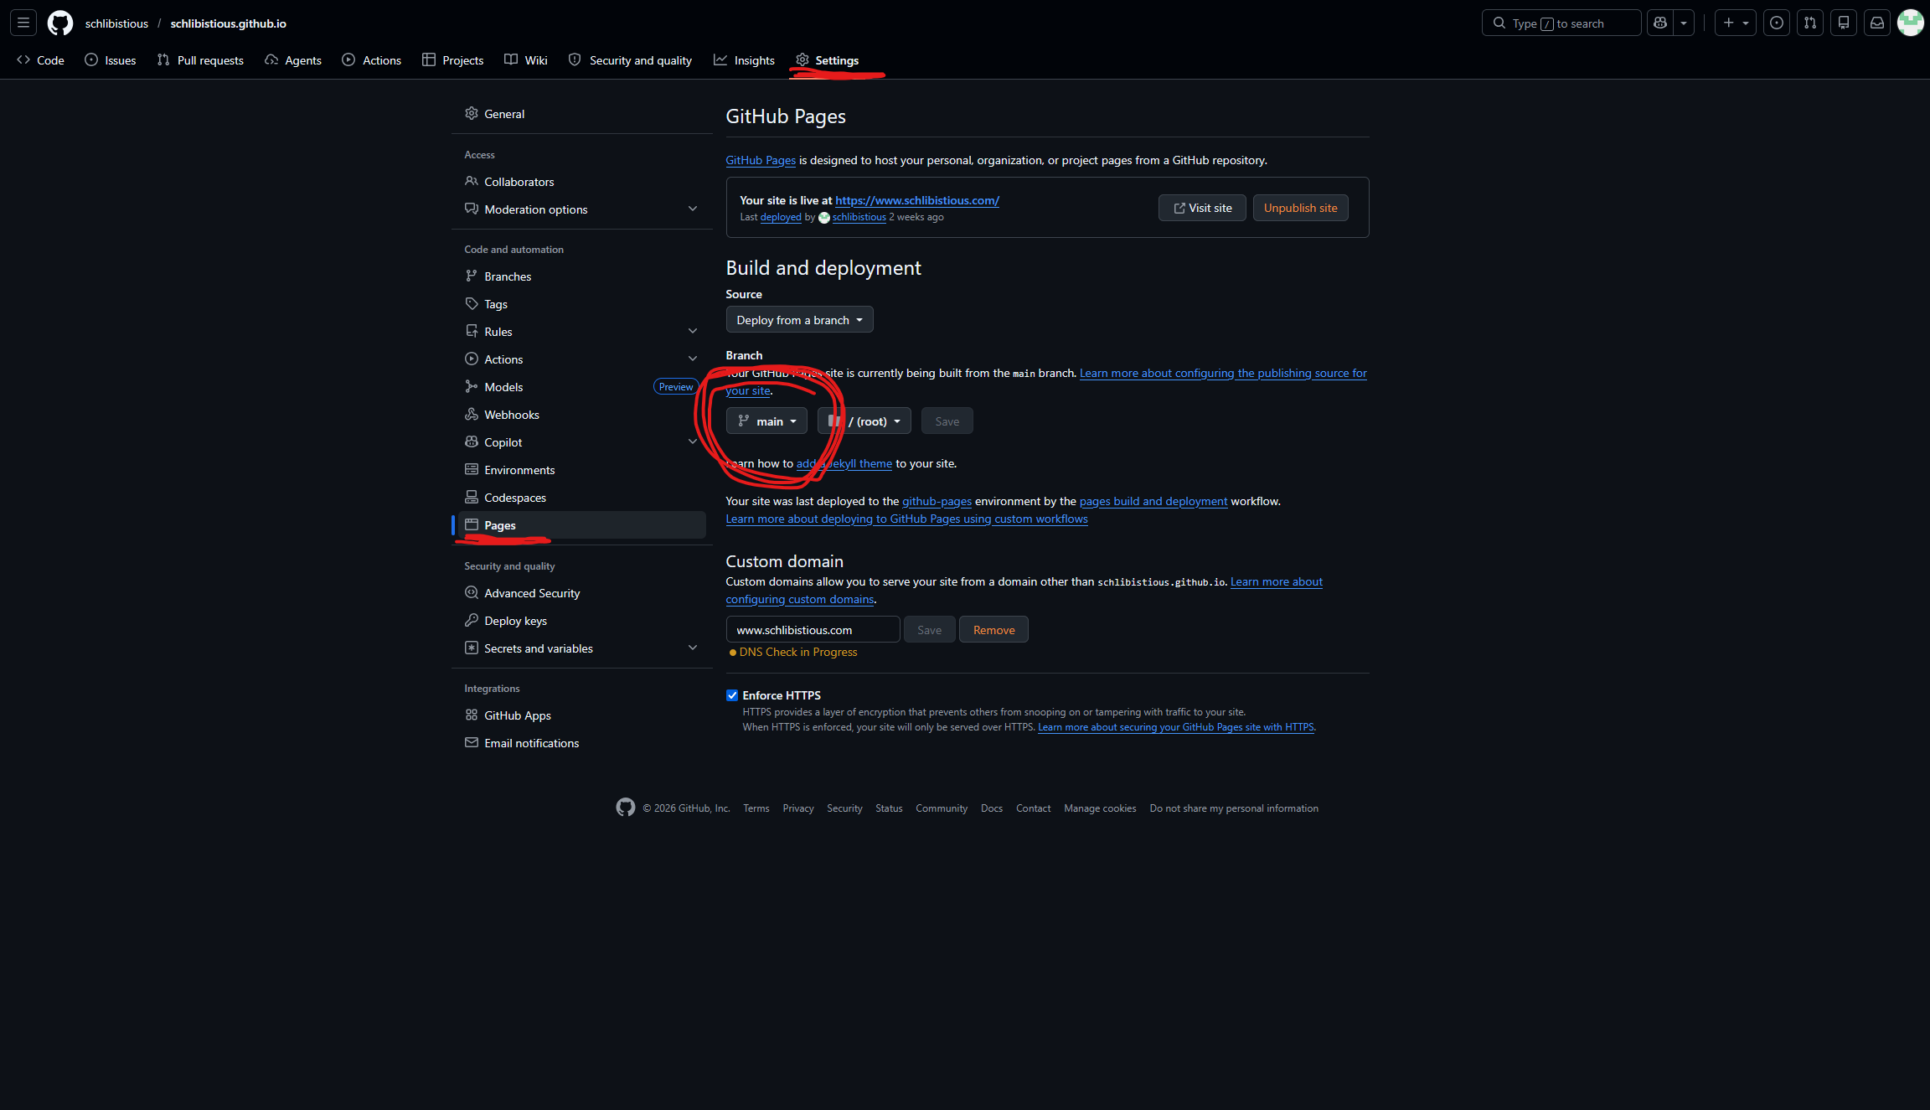Expand the Copilot sidebar section chevron
This screenshot has width=1930, height=1110.
click(693, 442)
